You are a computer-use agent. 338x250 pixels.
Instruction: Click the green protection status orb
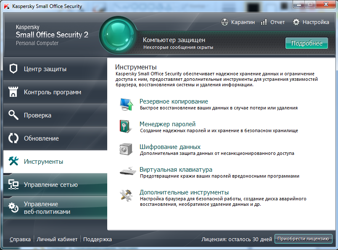coord(118,35)
